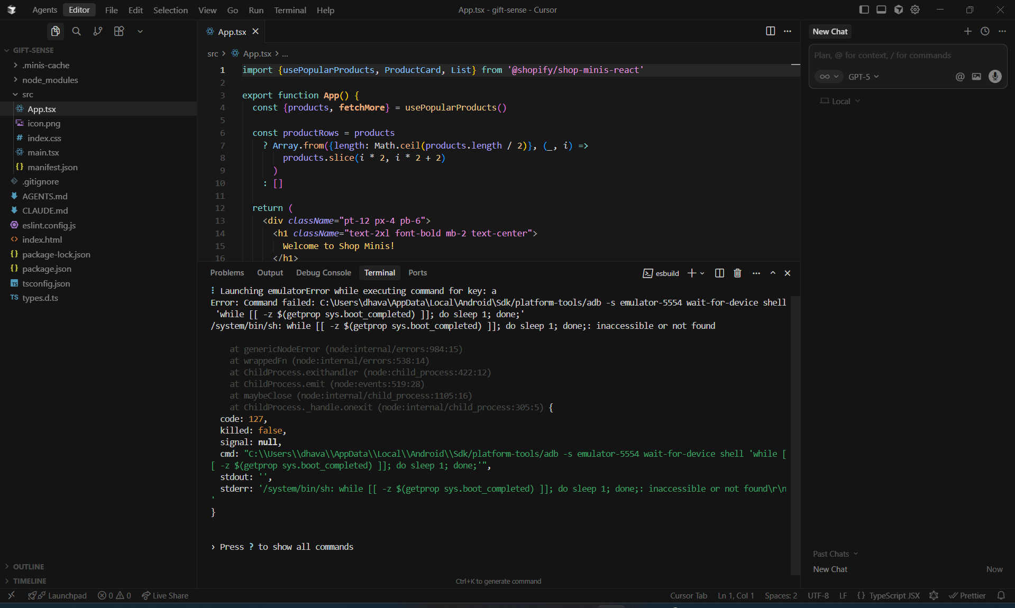Switch to the Debug Console tab
The width and height of the screenshot is (1015, 608).
click(x=324, y=273)
